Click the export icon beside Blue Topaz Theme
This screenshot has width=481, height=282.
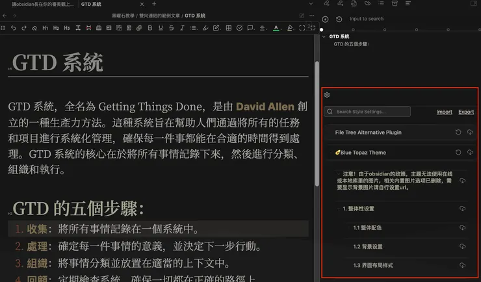click(x=470, y=153)
